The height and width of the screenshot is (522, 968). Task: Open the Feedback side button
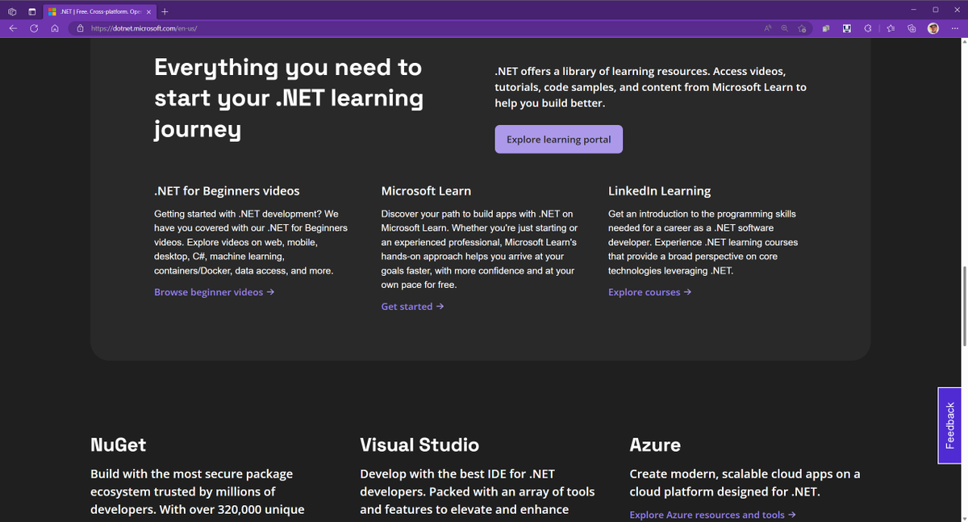click(x=949, y=425)
